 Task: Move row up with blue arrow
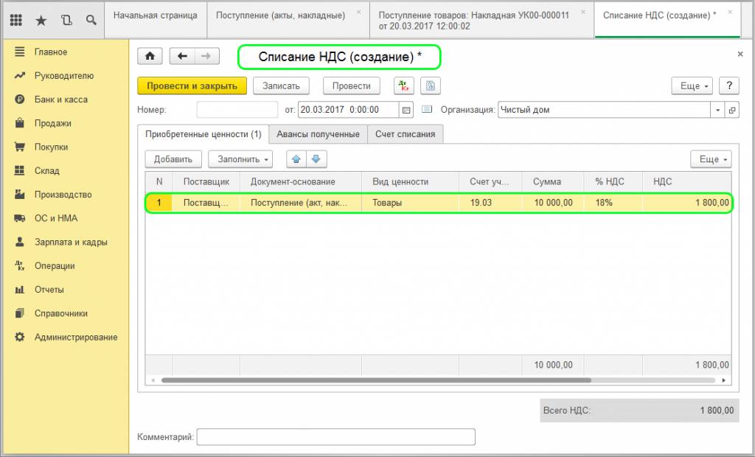click(x=296, y=159)
